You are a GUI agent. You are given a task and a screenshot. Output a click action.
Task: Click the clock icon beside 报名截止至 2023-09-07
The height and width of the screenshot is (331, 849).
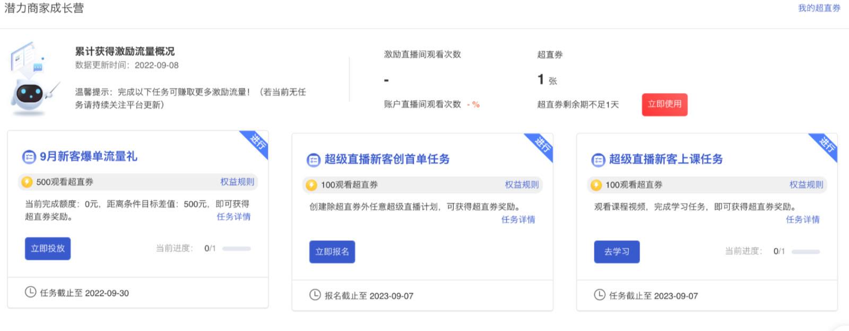315,295
